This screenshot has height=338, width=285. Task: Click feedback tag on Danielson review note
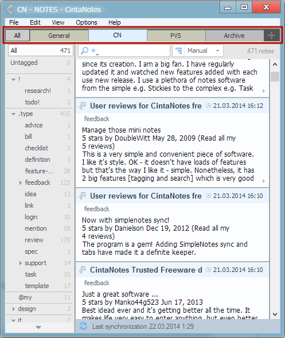(97, 209)
